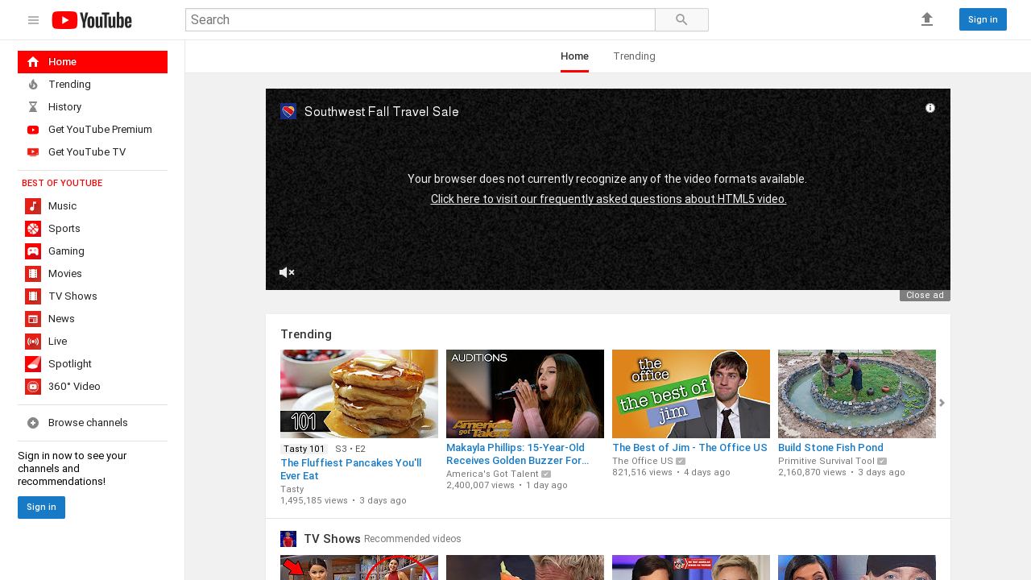Click the Southwest advertiser logo
Viewport: 1031px width, 580px height.
tap(288, 111)
